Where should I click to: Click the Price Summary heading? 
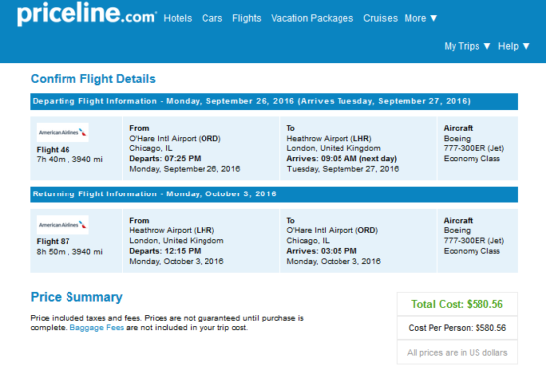[76, 297]
